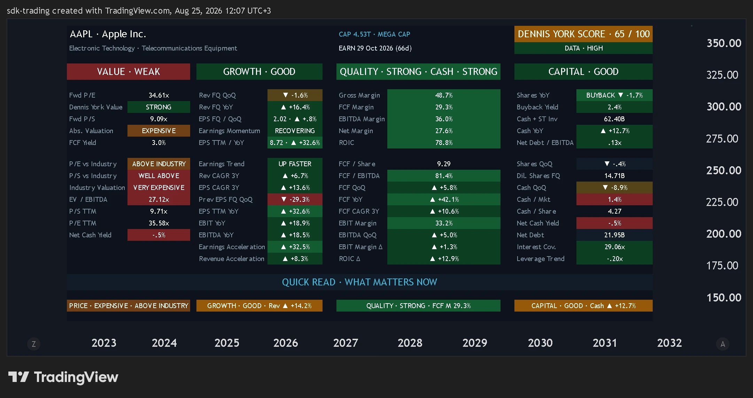Click the Net Debt 21.95B value

point(614,235)
